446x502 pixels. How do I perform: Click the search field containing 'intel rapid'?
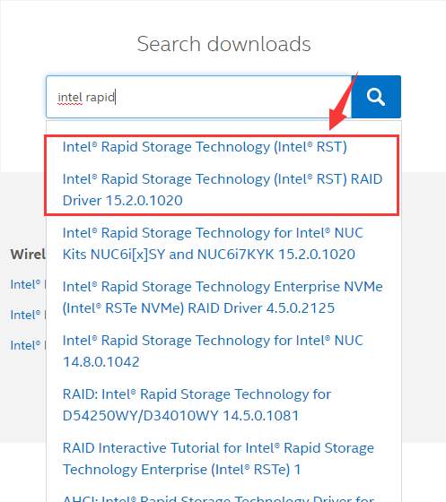pos(198,97)
